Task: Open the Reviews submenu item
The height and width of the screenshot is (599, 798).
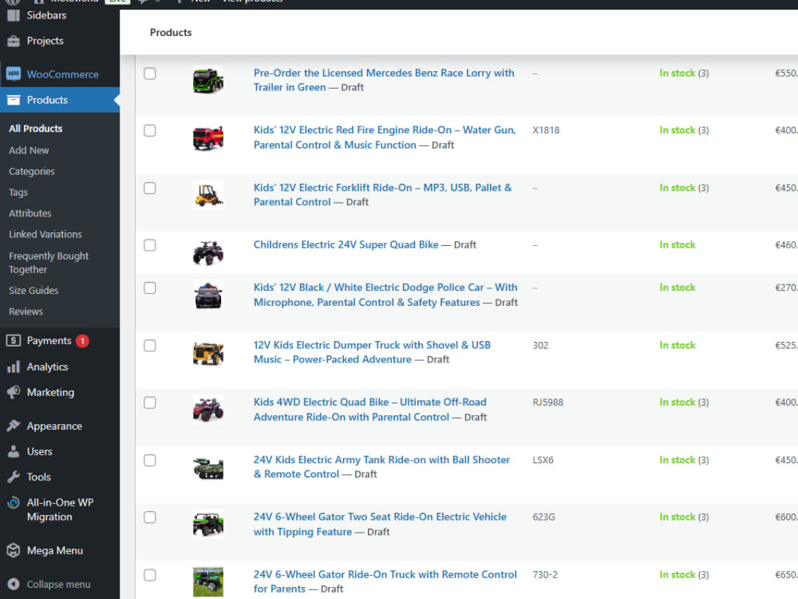Action: (x=26, y=311)
